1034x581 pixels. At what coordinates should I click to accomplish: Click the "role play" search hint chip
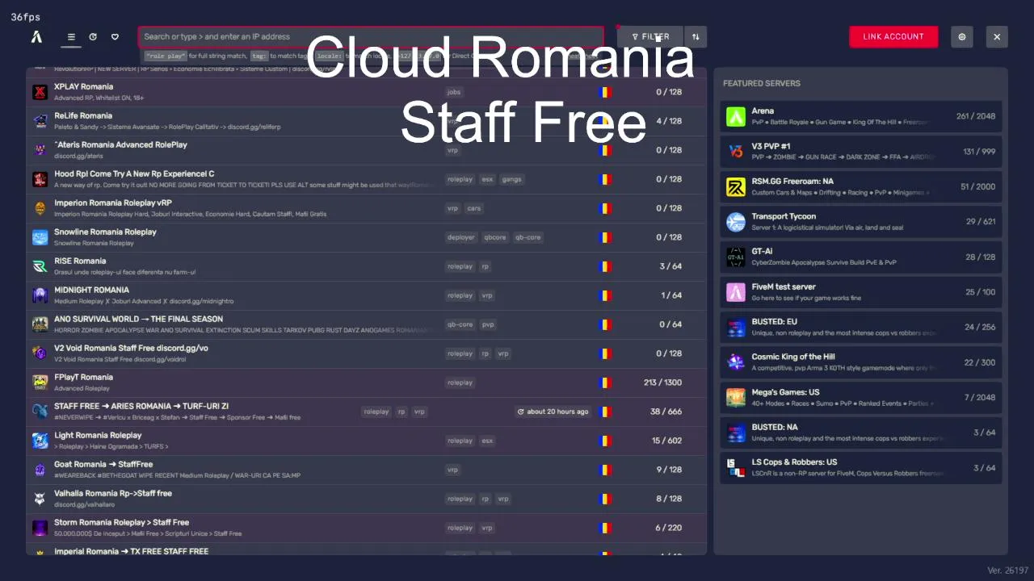pyautogui.click(x=165, y=56)
